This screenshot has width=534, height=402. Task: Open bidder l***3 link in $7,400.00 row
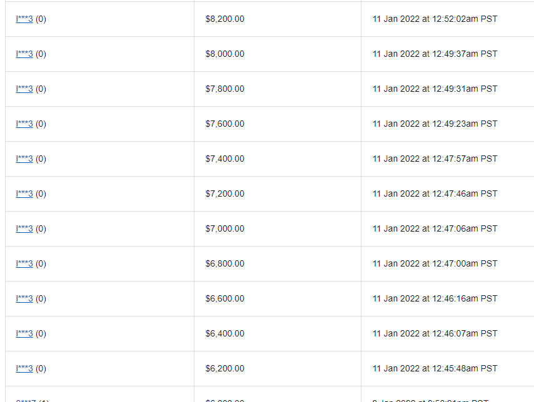(x=24, y=159)
